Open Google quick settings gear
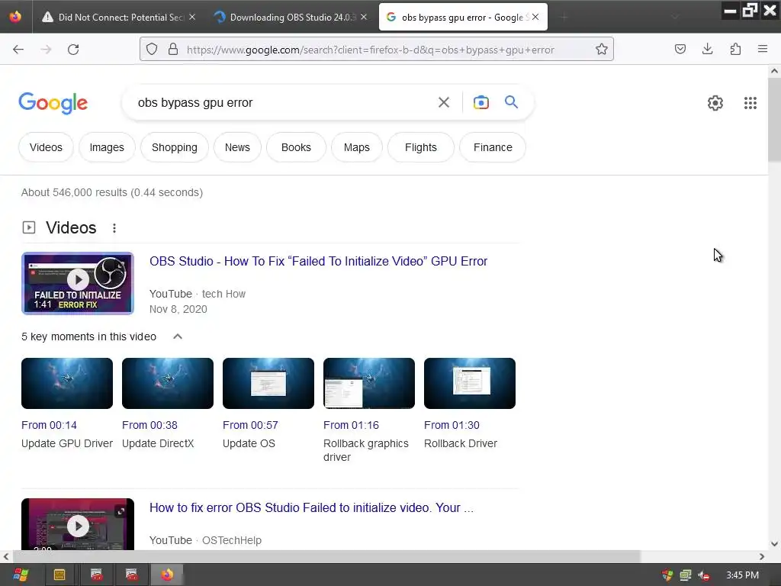Viewport: 781px width, 586px height. click(x=715, y=103)
